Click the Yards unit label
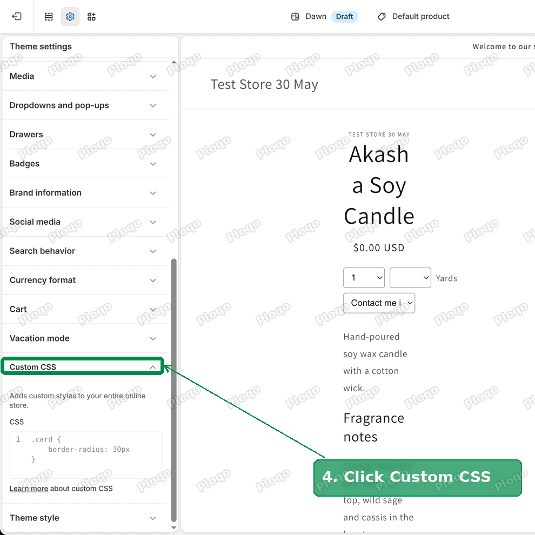This screenshot has height=535, width=535. pyautogui.click(x=446, y=278)
